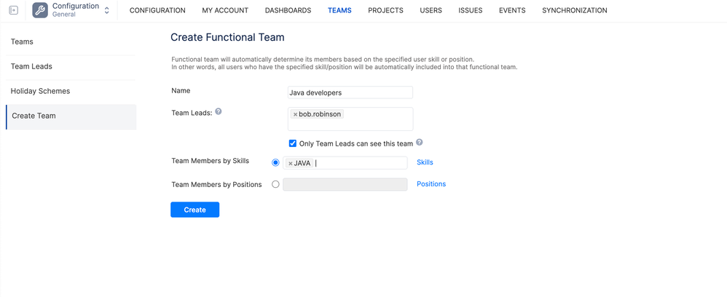Screen dimensions: 727x297
Task: Open the Dashboards tab
Action: 288,10
